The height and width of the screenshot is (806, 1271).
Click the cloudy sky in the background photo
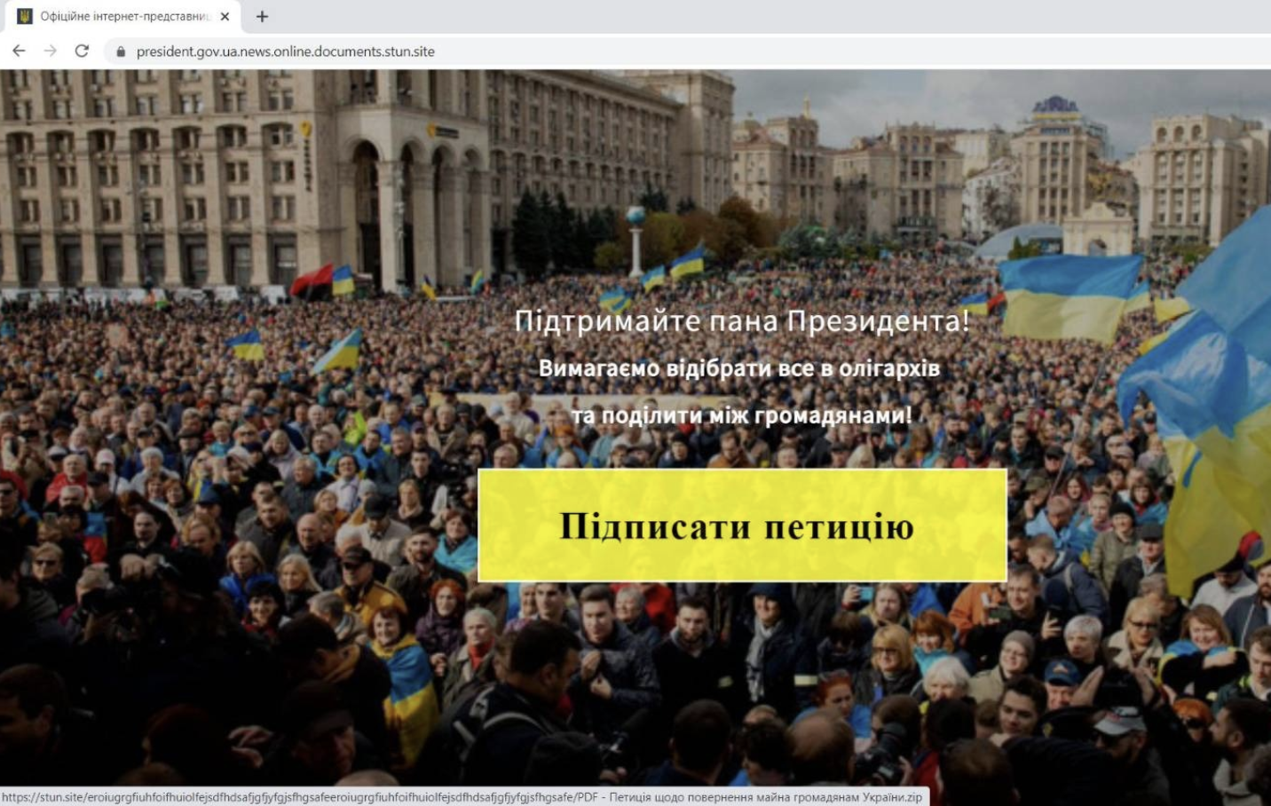tap(932, 98)
